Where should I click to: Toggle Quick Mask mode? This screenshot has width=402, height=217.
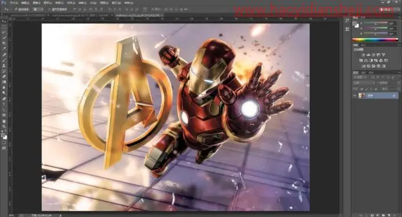pos(4,143)
